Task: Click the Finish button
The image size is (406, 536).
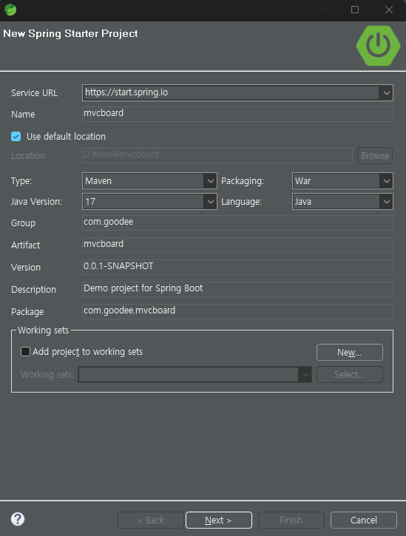Action: [291, 520]
